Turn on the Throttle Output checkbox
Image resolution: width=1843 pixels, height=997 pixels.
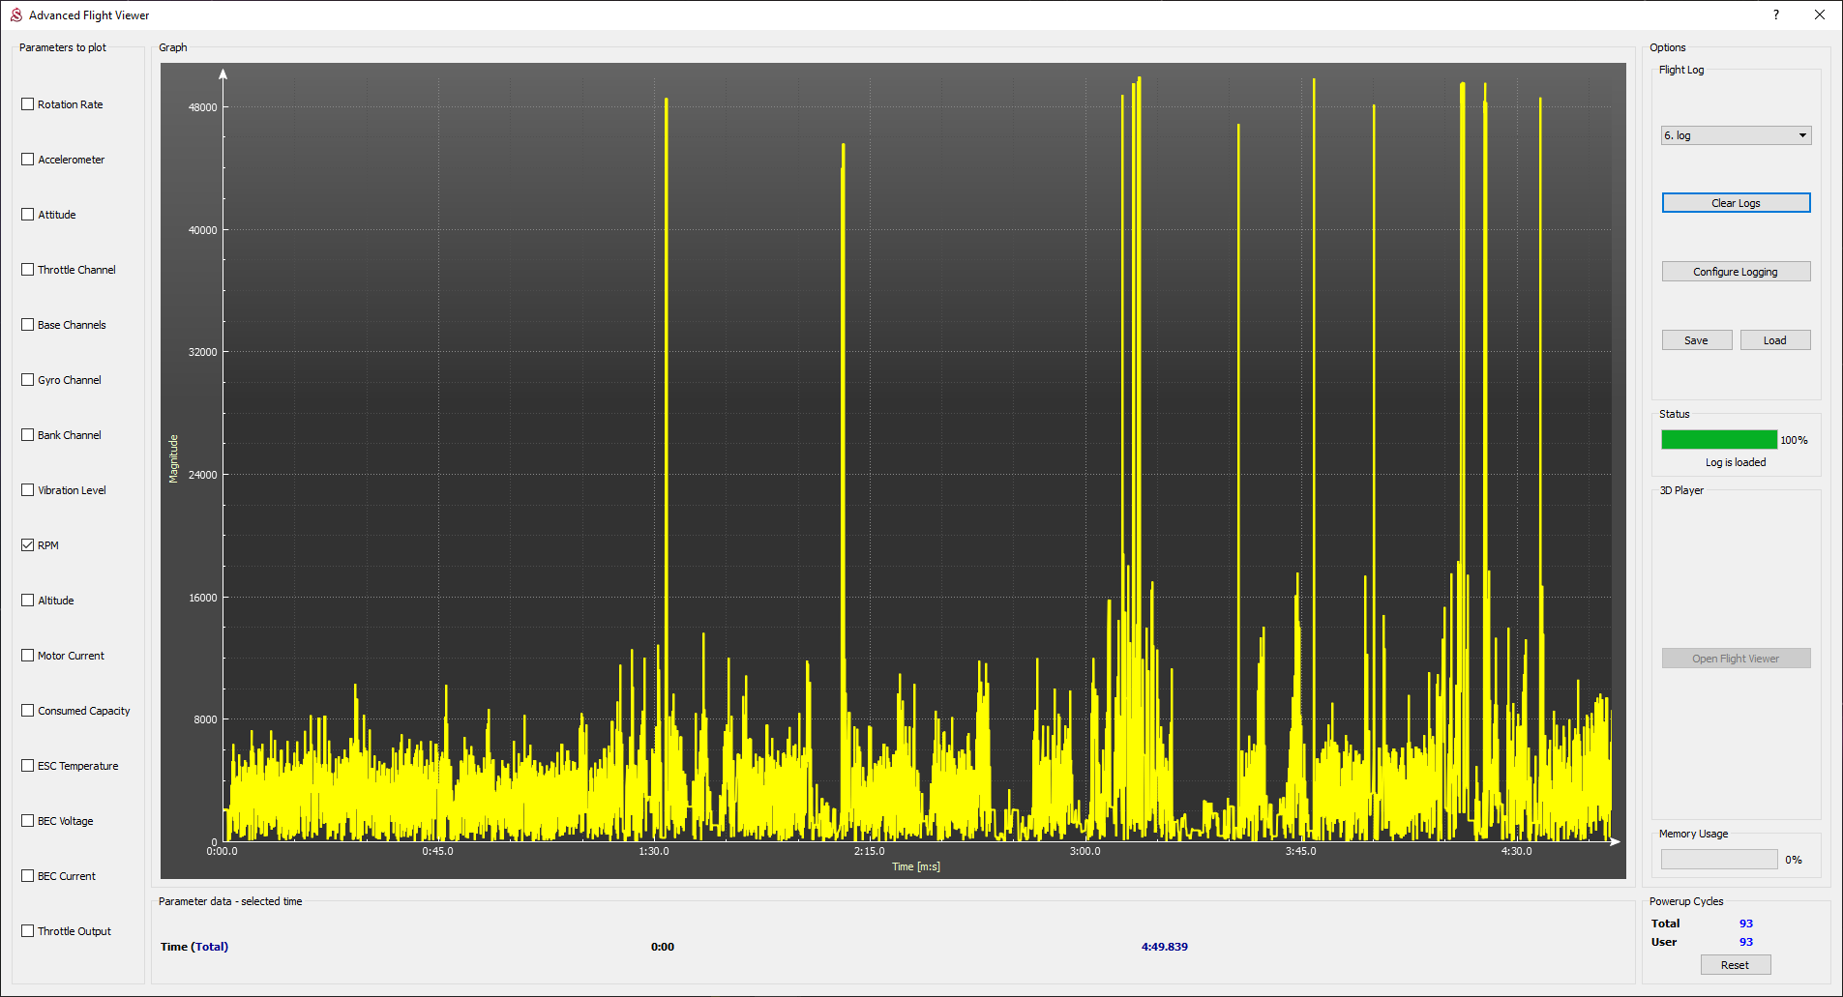tap(28, 931)
